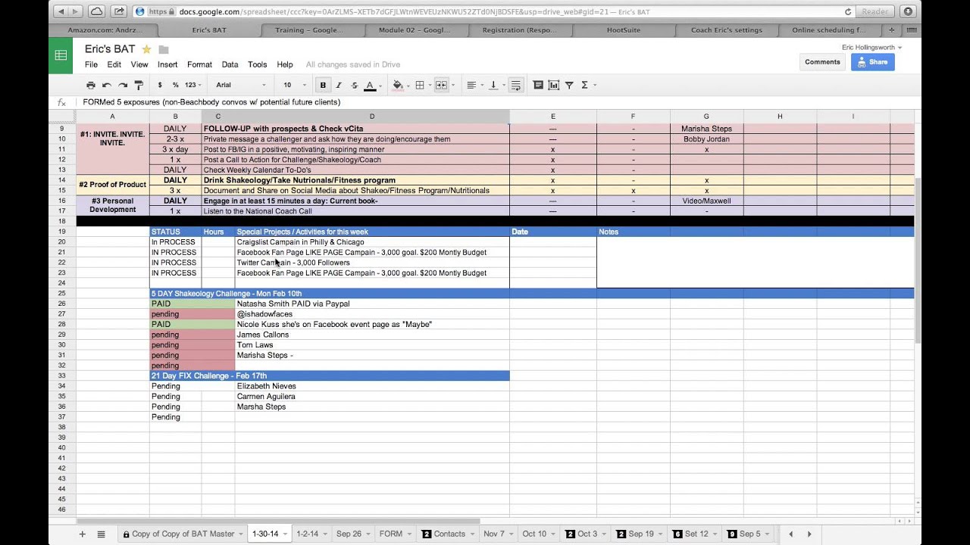
Task: Select column D header
Action: pyautogui.click(x=372, y=116)
